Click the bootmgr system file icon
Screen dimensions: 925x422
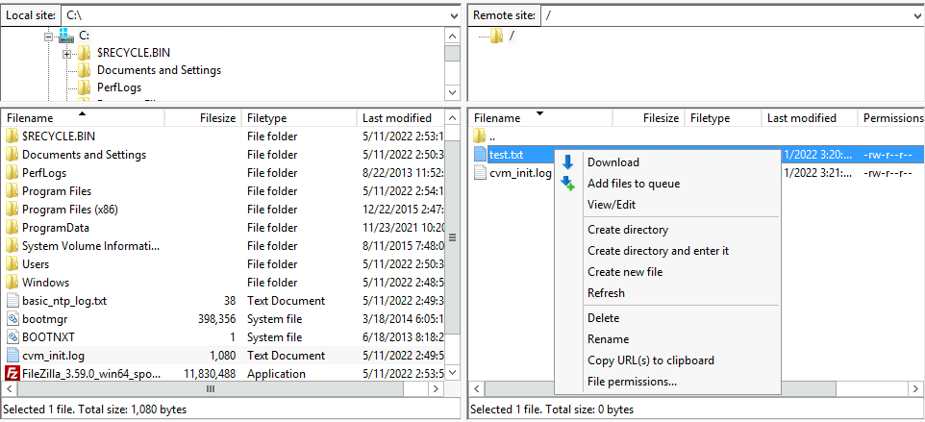click(12, 319)
